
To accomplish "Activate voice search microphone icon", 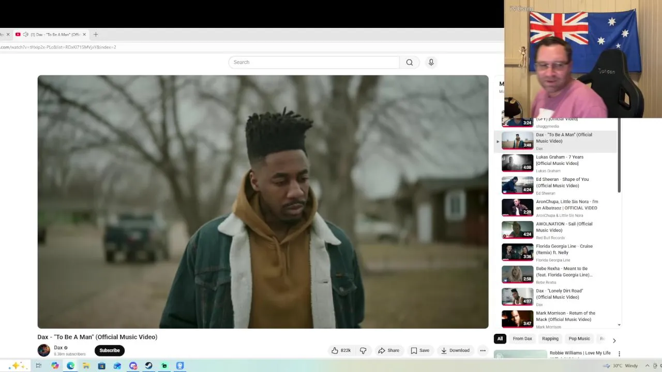I will coord(431,63).
